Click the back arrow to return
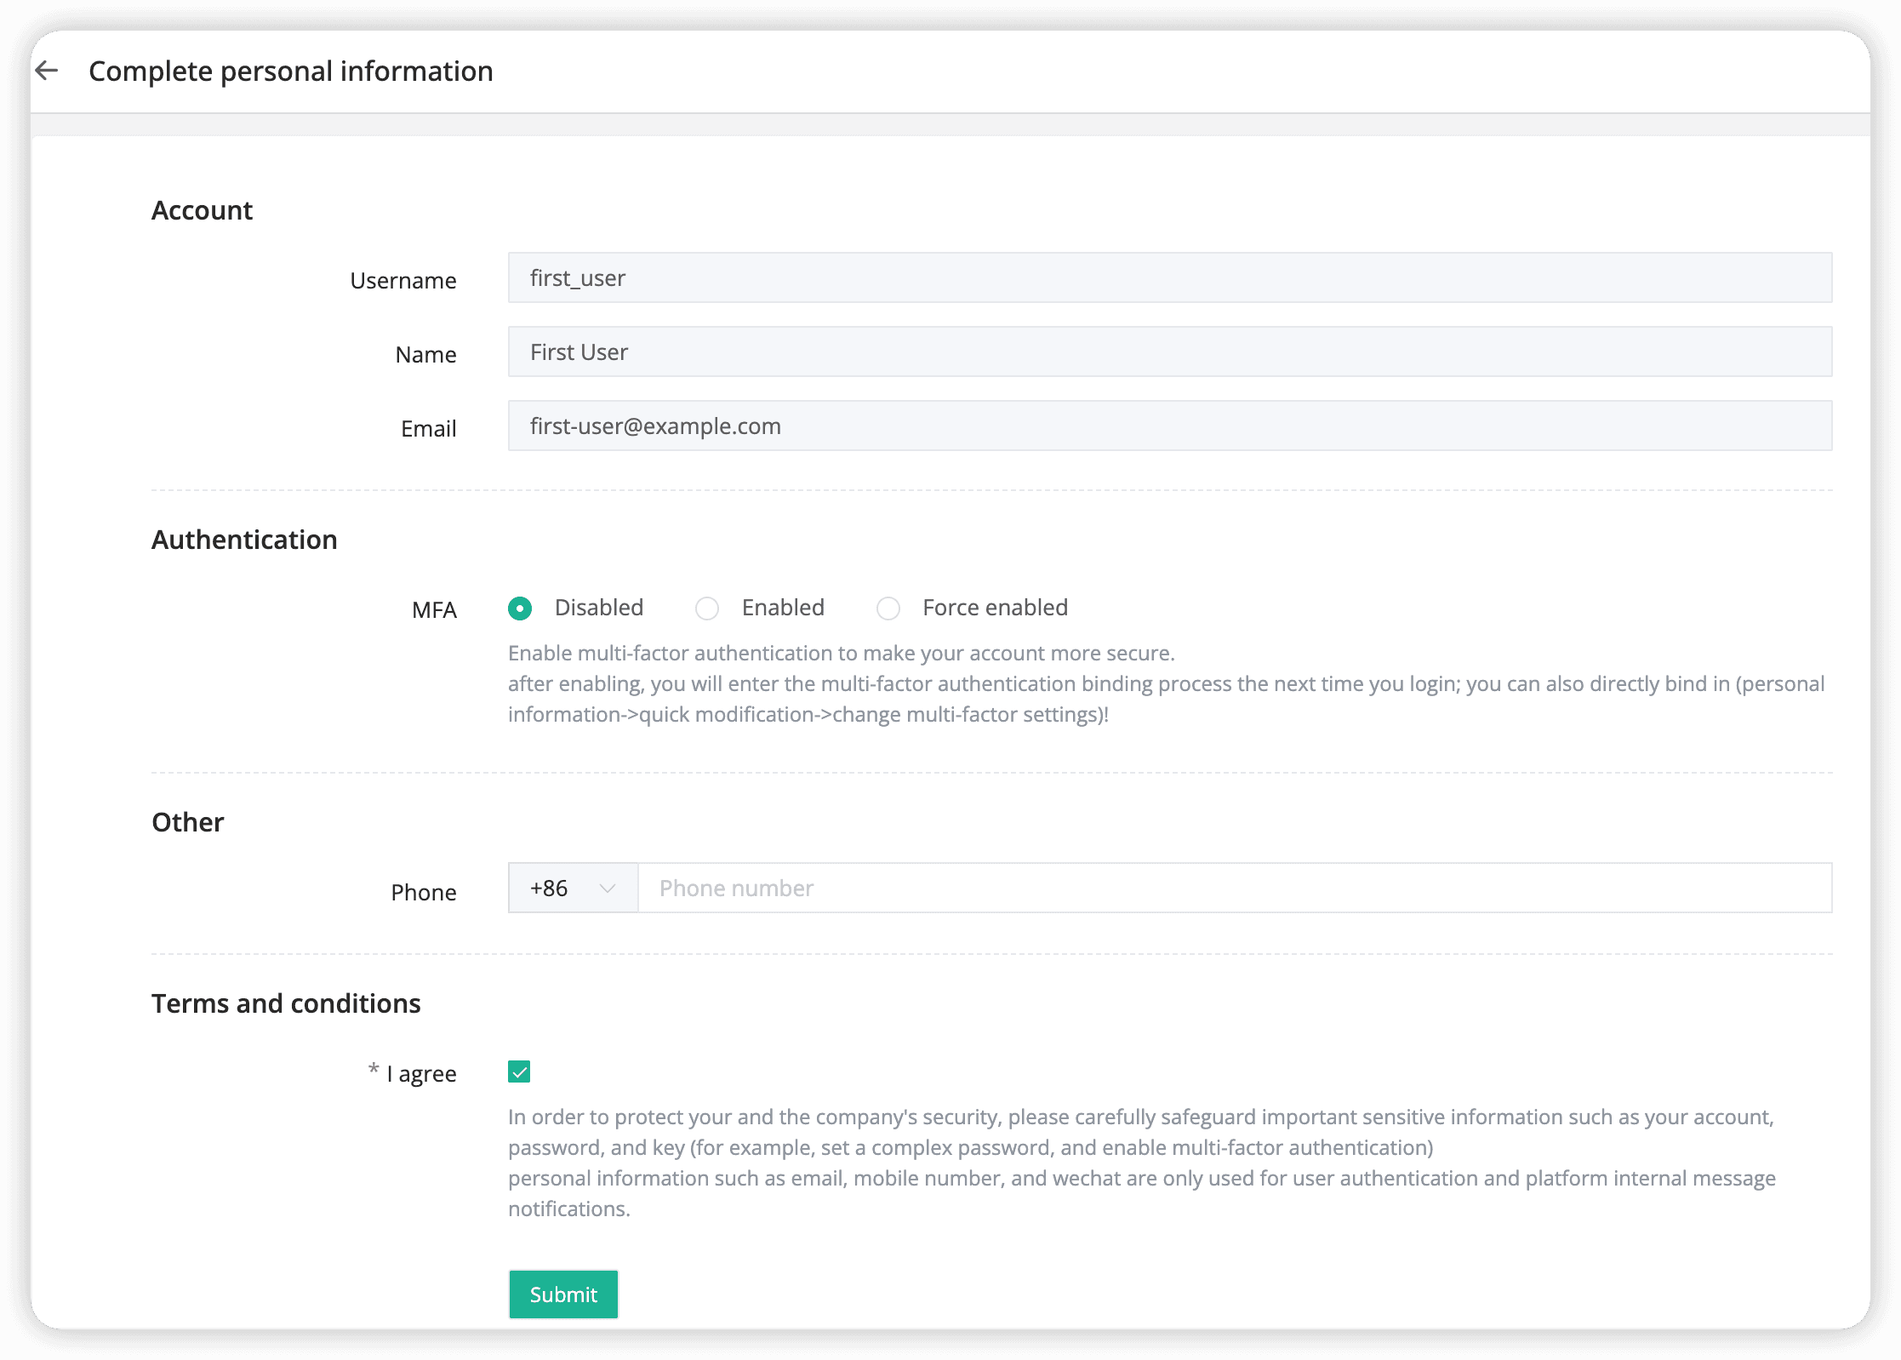 [47, 71]
